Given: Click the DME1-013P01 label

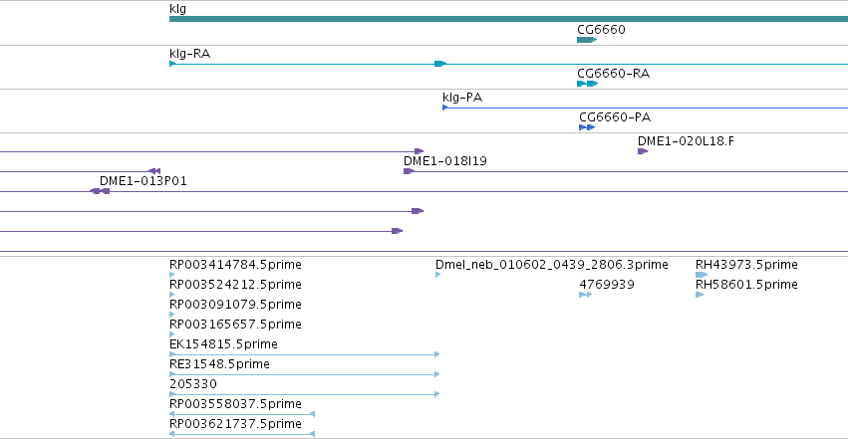Looking at the screenshot, I should [143, 181].
